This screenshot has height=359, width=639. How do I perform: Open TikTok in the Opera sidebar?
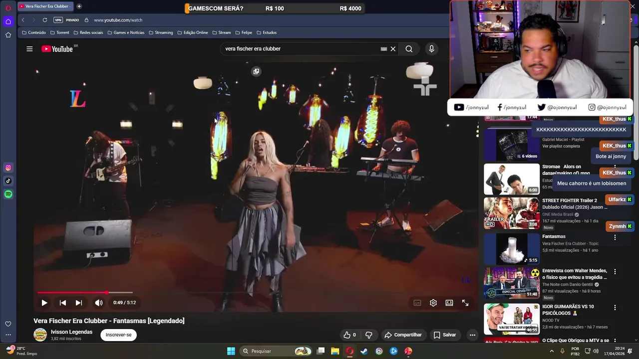tap(8, 181)
